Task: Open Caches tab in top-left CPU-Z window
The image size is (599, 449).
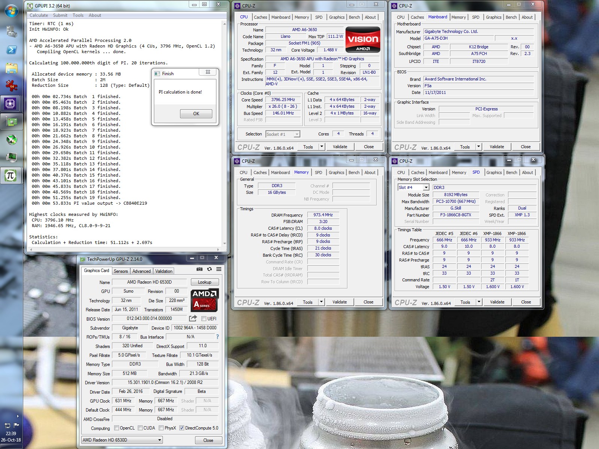Action: (x=261, y=17)
